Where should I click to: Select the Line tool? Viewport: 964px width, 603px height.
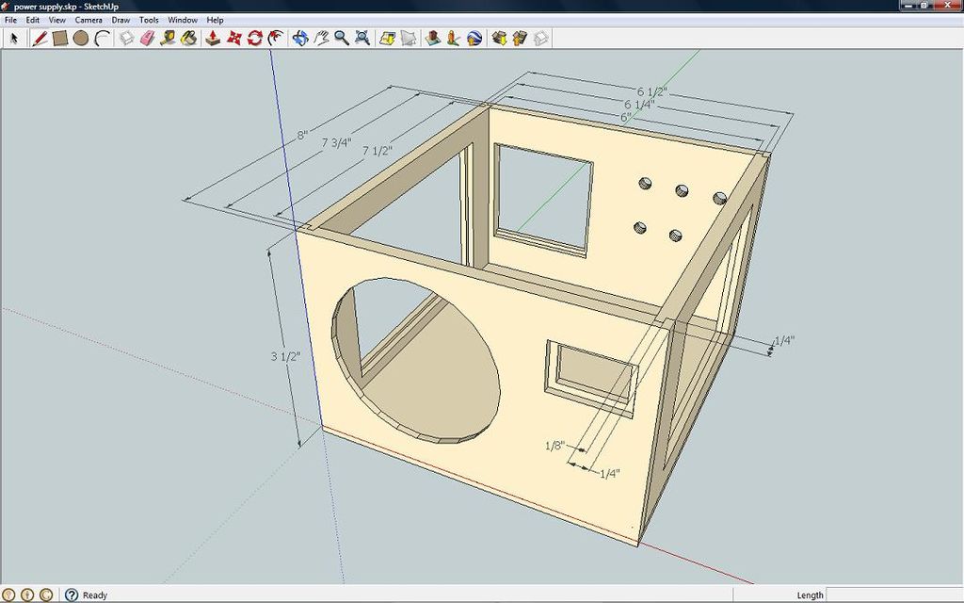coord(40,39)
